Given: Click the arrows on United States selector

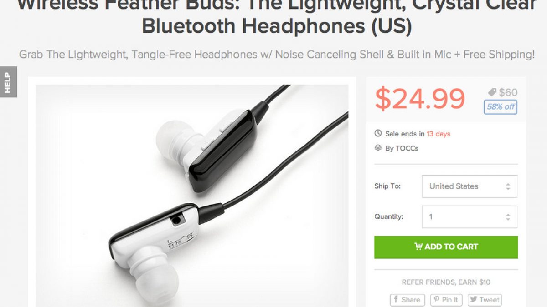Looking at the screenshot, I should tap(508, 186).
